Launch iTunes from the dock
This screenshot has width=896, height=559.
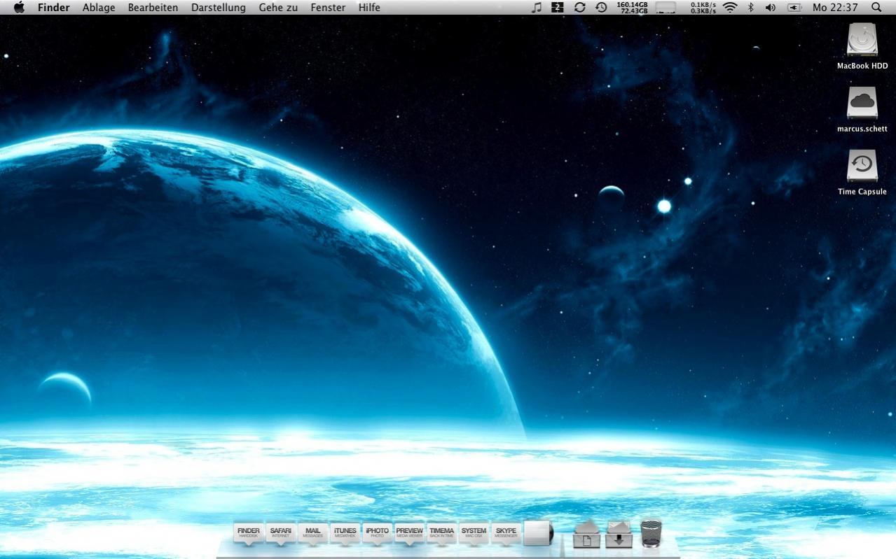[345, 533]
